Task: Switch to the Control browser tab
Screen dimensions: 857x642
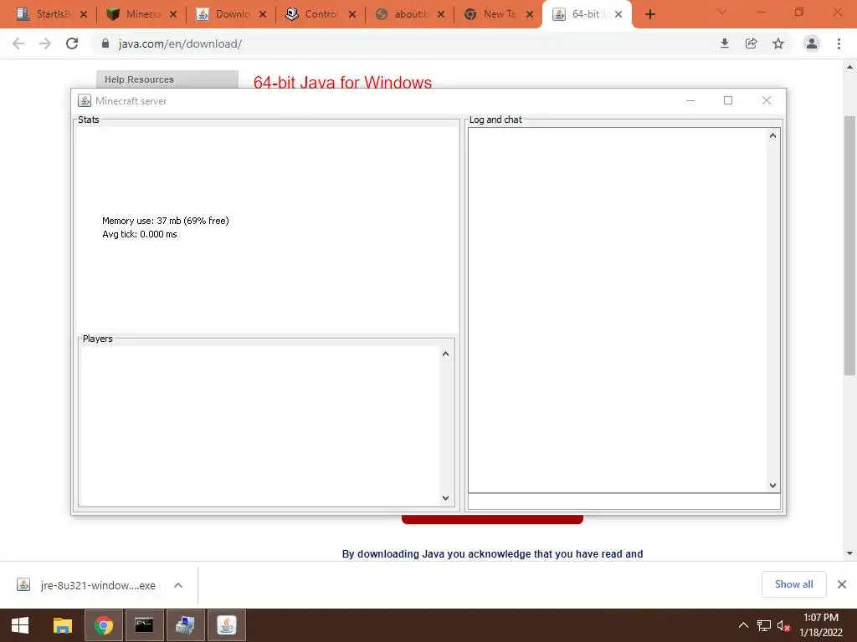Action: [313, 14]
